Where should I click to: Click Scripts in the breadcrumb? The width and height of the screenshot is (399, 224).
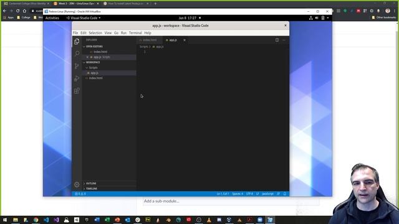tap(144, 47)
